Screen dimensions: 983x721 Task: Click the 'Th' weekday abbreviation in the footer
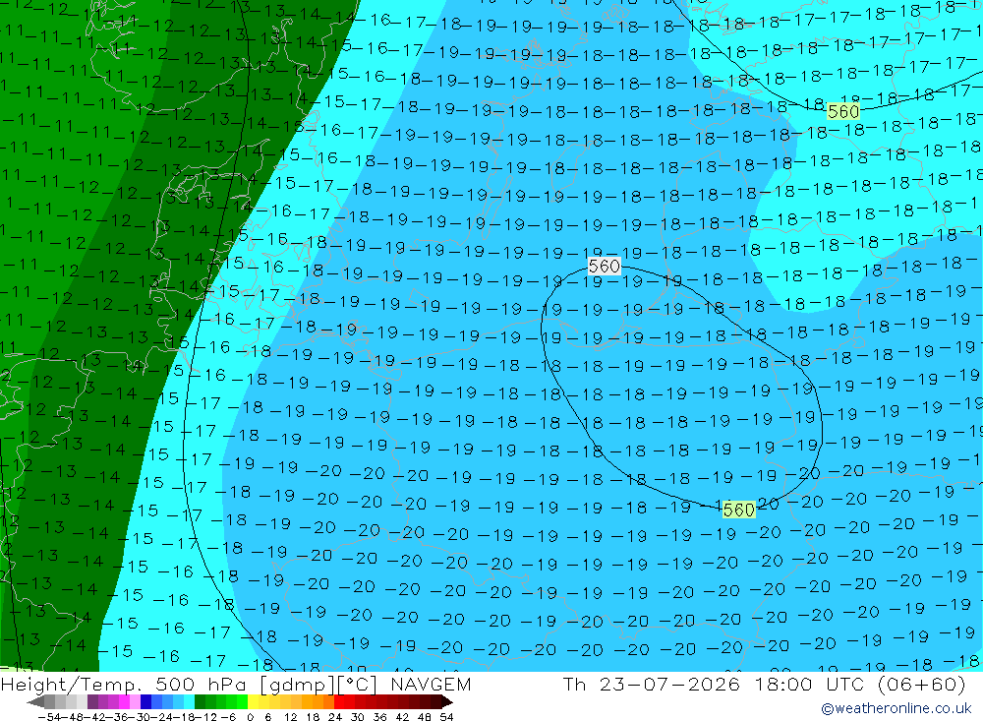pos(574,684)
